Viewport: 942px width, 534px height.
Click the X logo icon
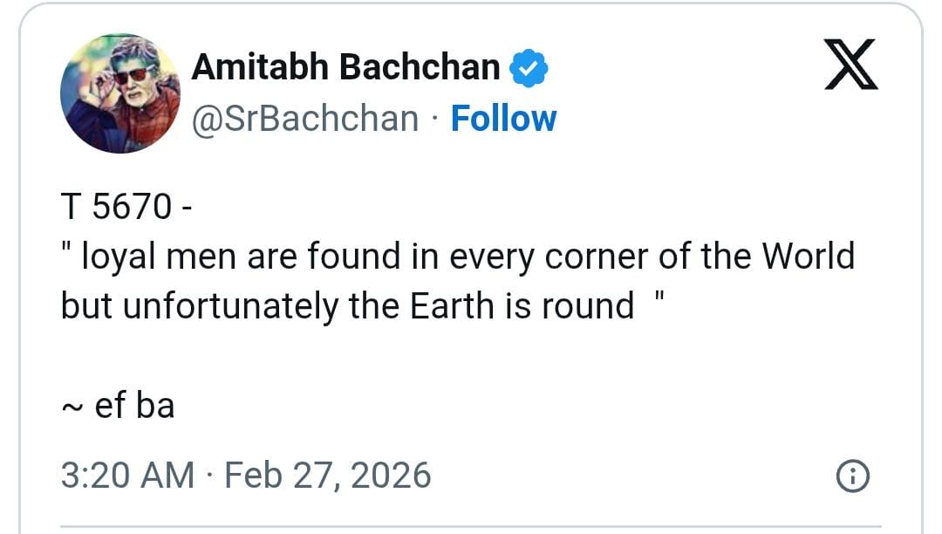pos(850,65)
